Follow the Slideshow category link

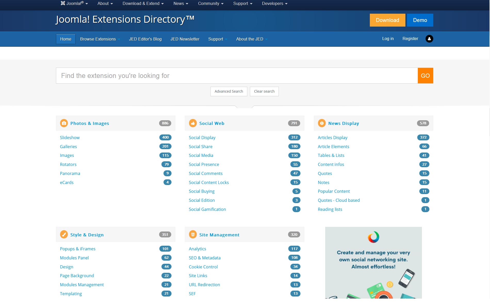70,138
